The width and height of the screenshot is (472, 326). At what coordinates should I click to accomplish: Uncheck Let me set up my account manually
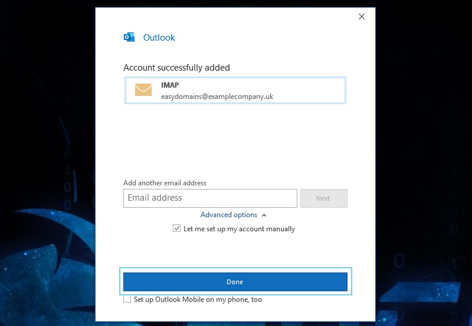pyautogui.click(x=176, y=228)
